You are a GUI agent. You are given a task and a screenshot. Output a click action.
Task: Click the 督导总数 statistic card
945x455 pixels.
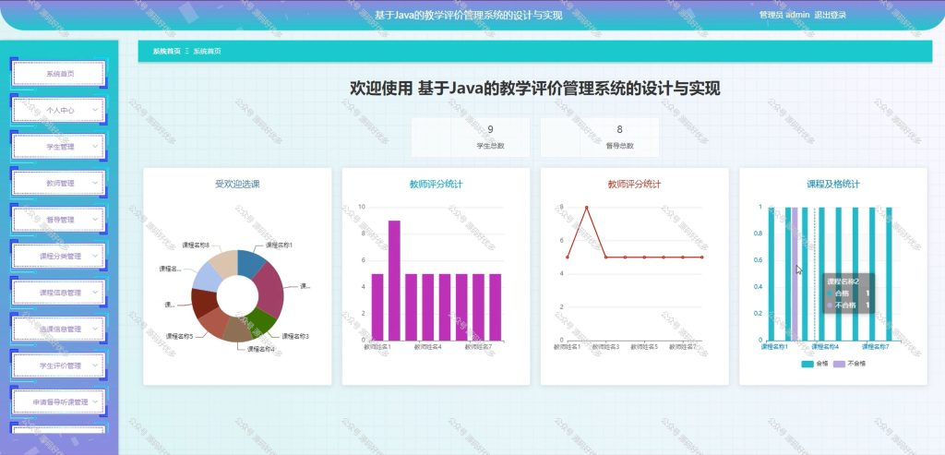click(600, 138)
